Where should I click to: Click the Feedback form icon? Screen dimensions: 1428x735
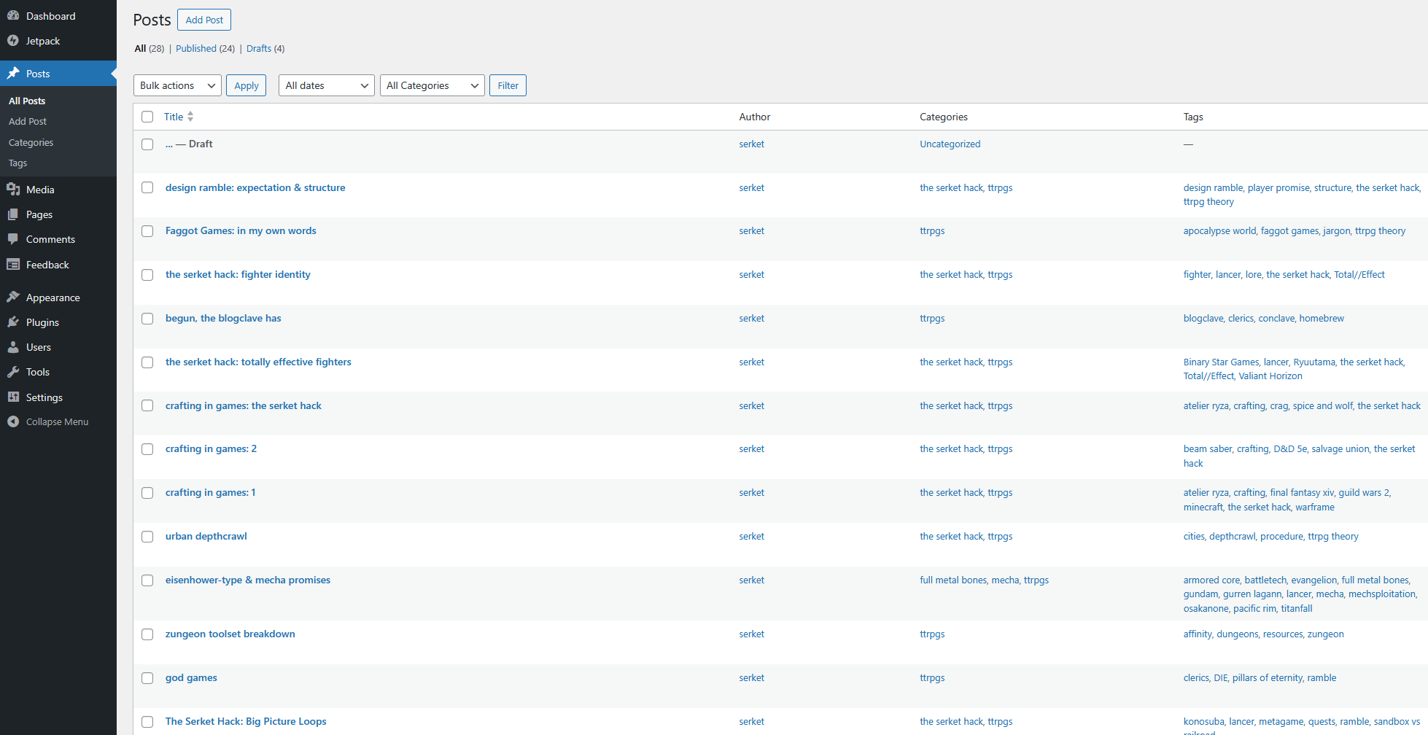pos(13,265)
